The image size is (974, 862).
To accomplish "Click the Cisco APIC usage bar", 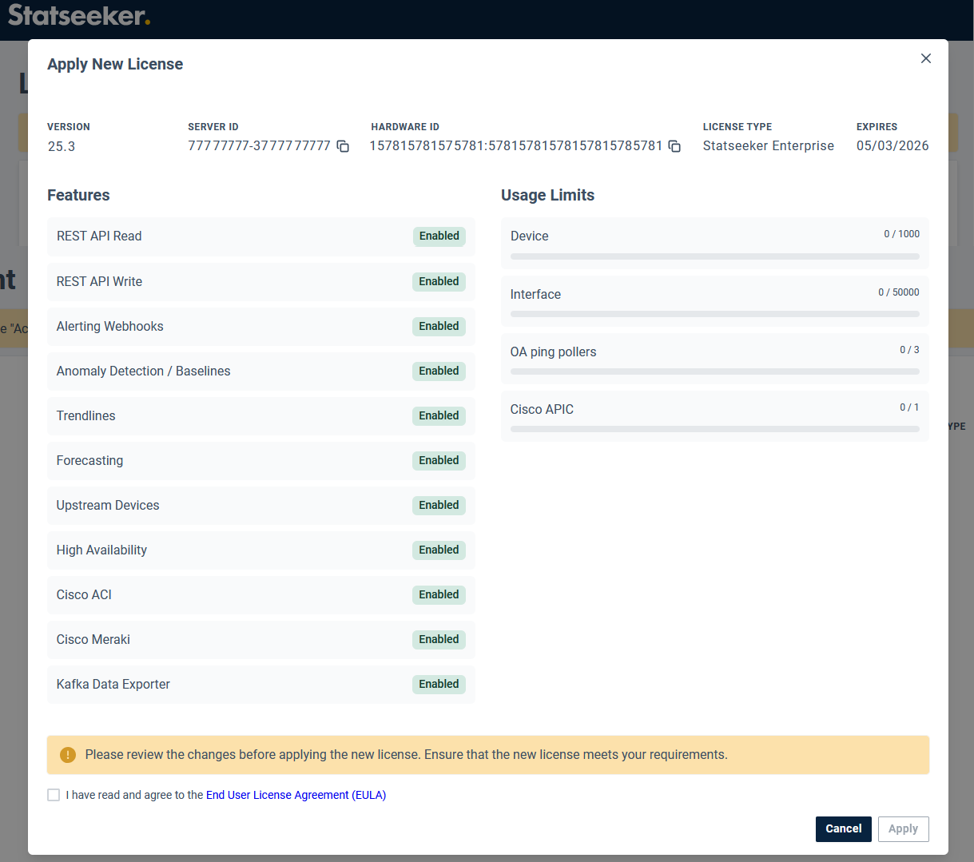I will [x=714, y=429].
